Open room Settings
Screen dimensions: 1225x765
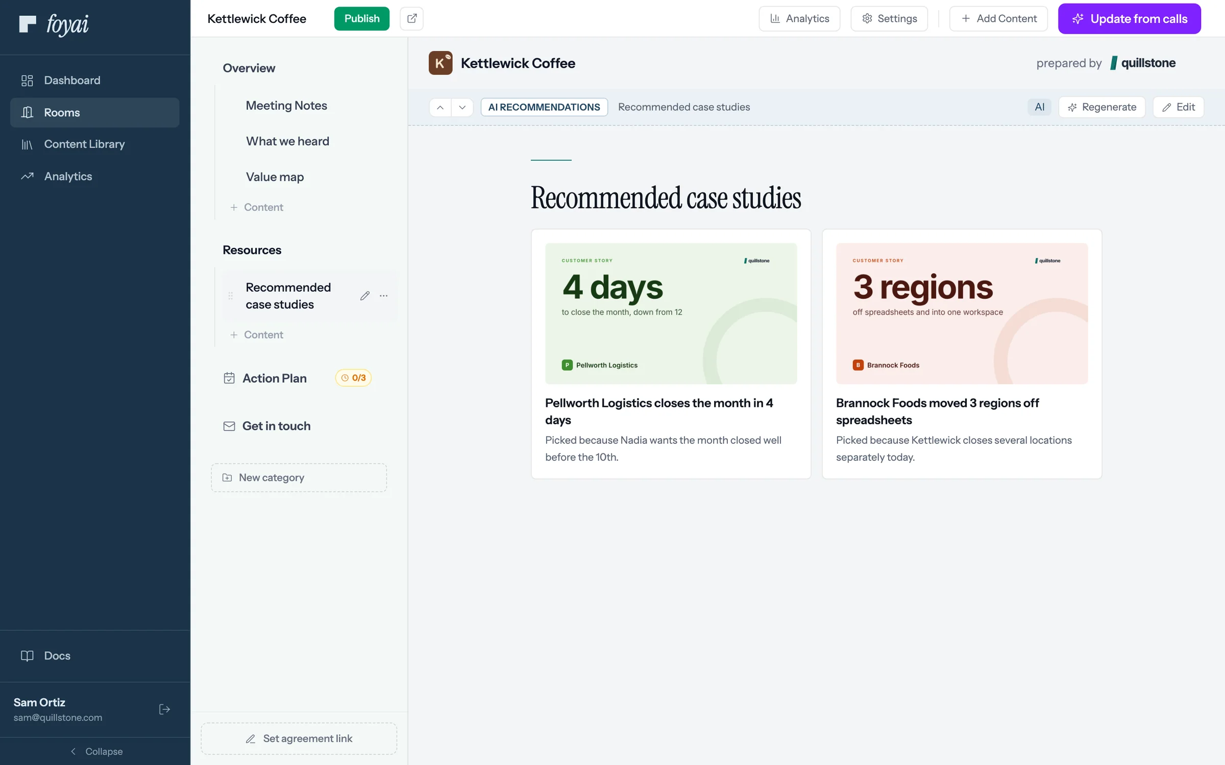(x=889, y=18)
